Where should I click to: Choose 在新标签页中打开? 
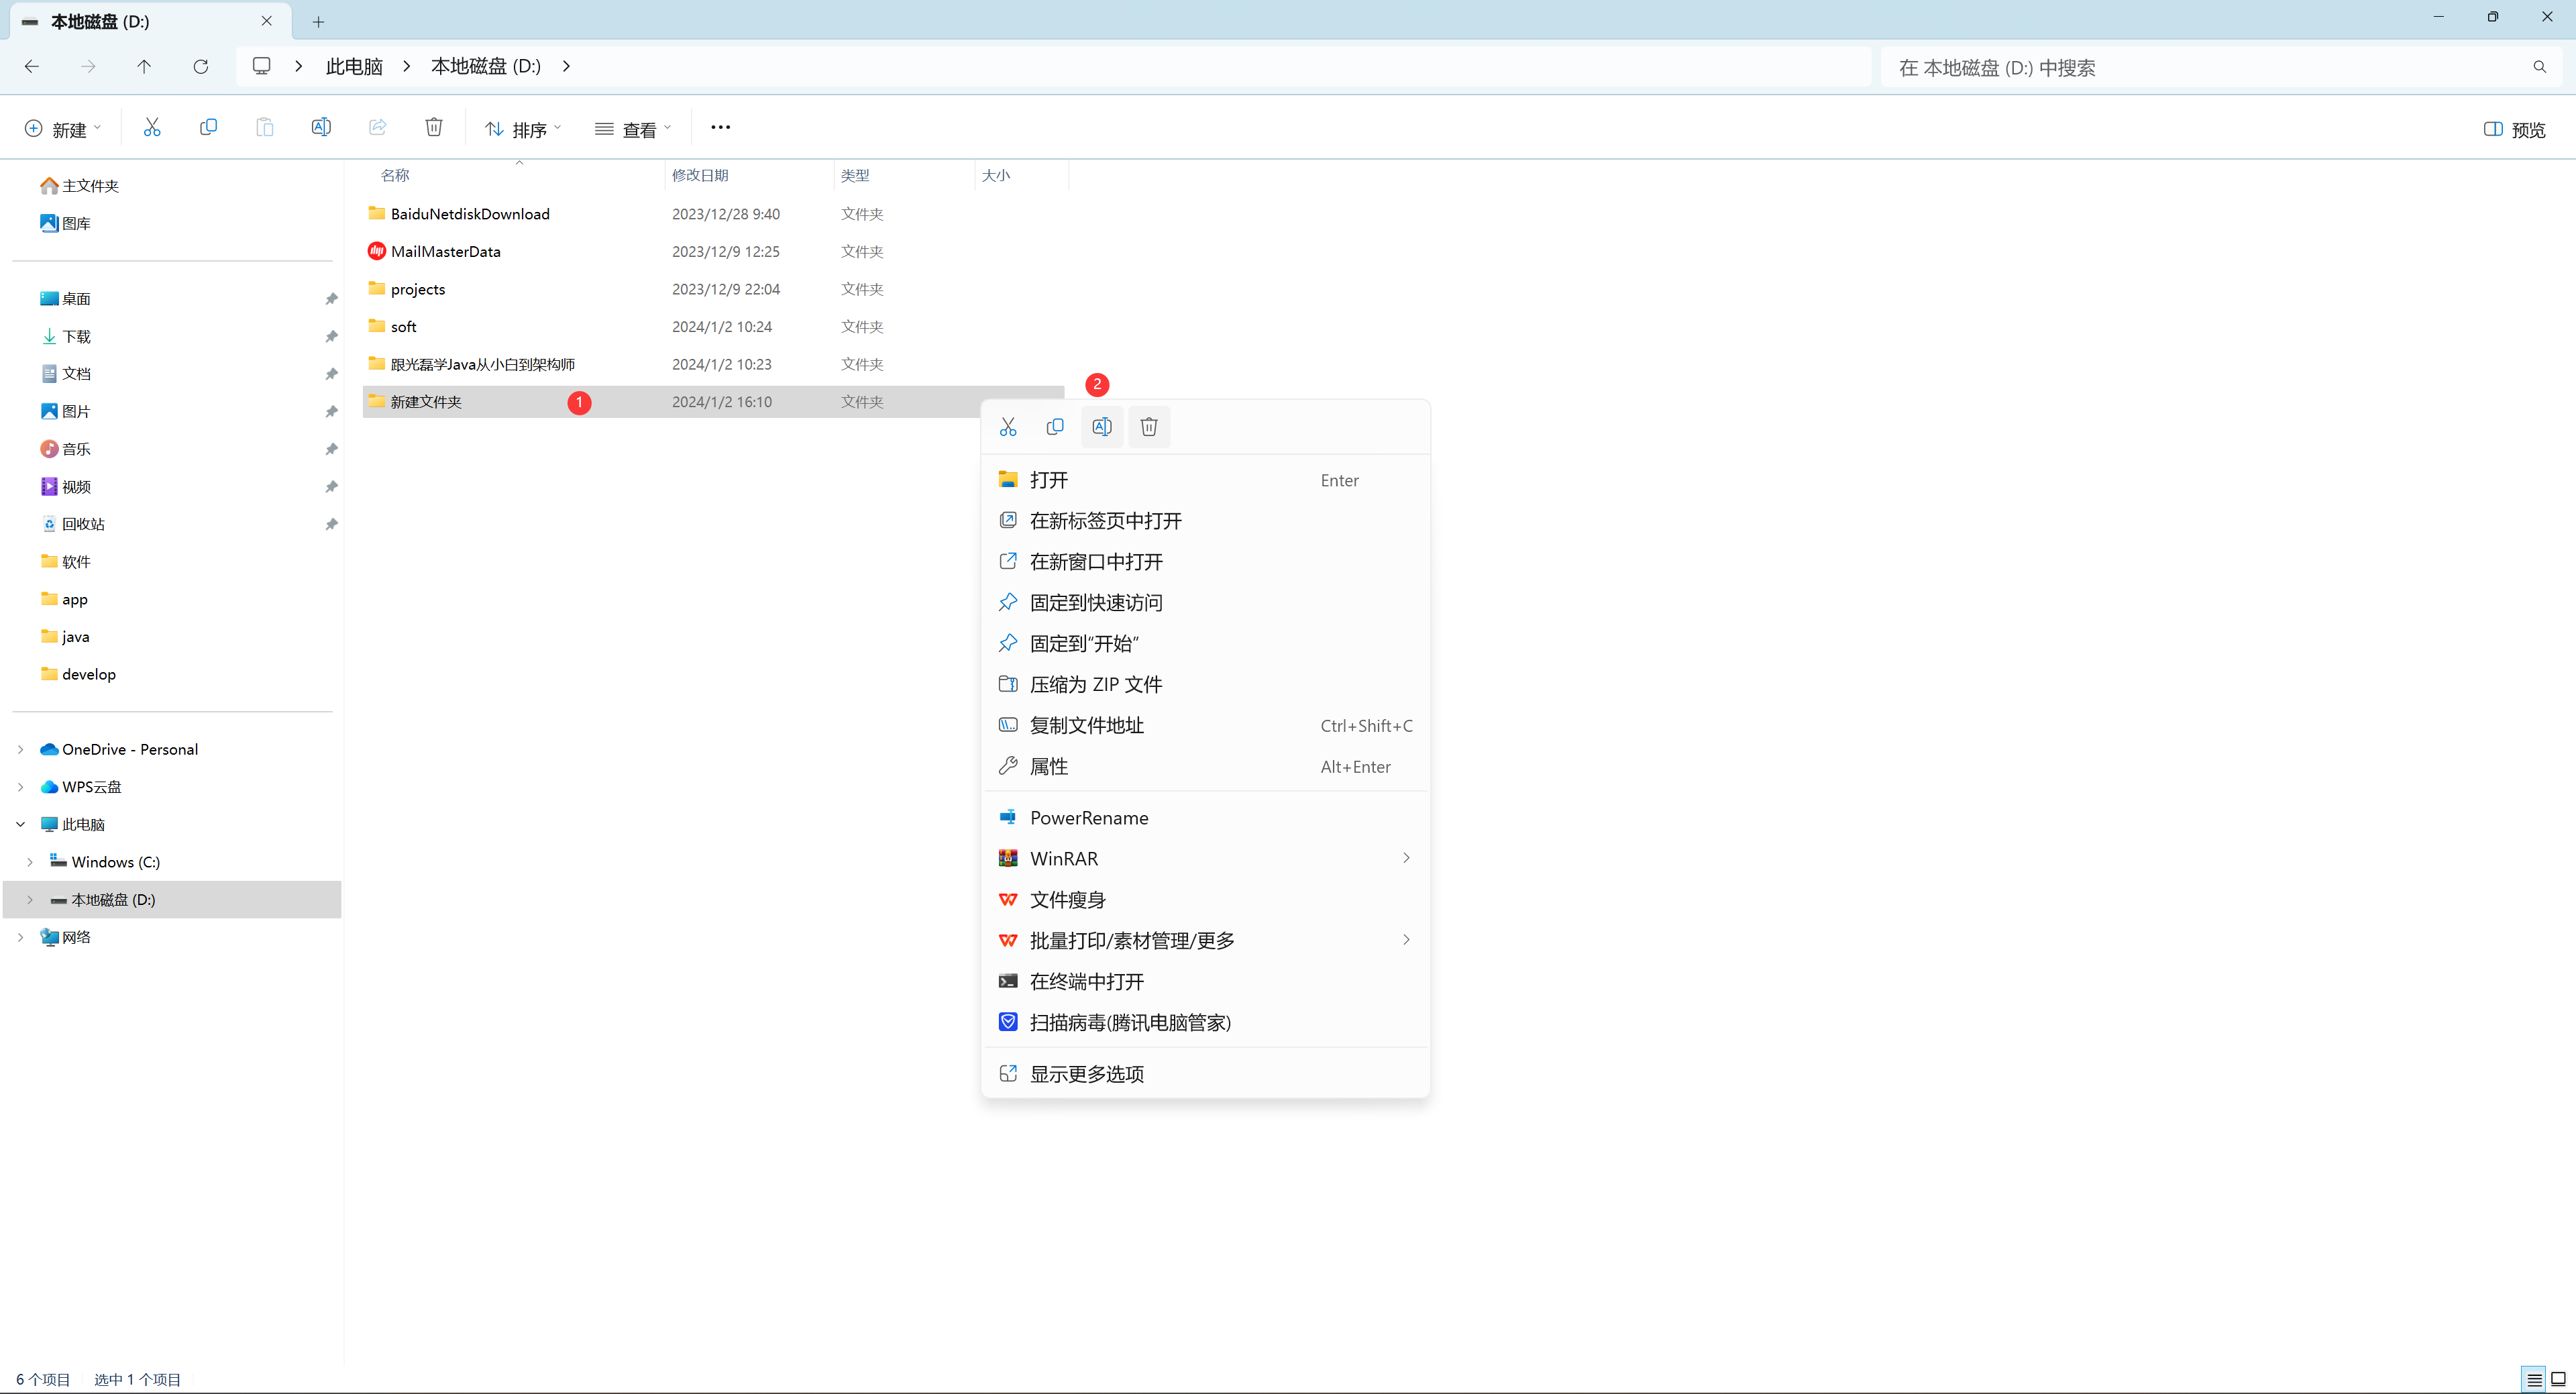click(1206, 521)
